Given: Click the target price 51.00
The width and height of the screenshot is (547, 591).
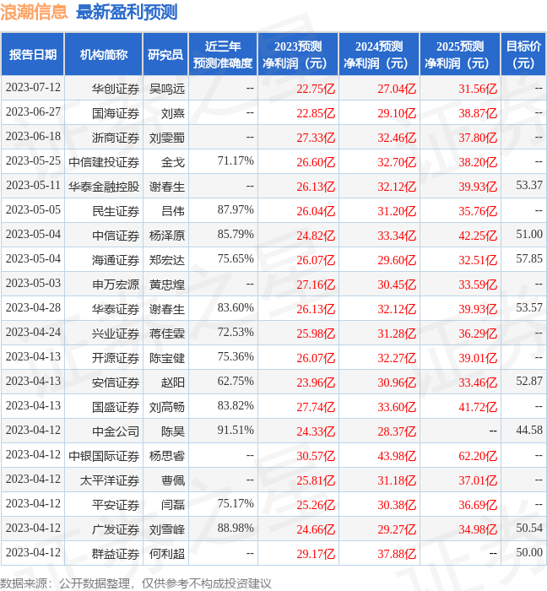Looking at the screenshot, I should pos(529,235).
